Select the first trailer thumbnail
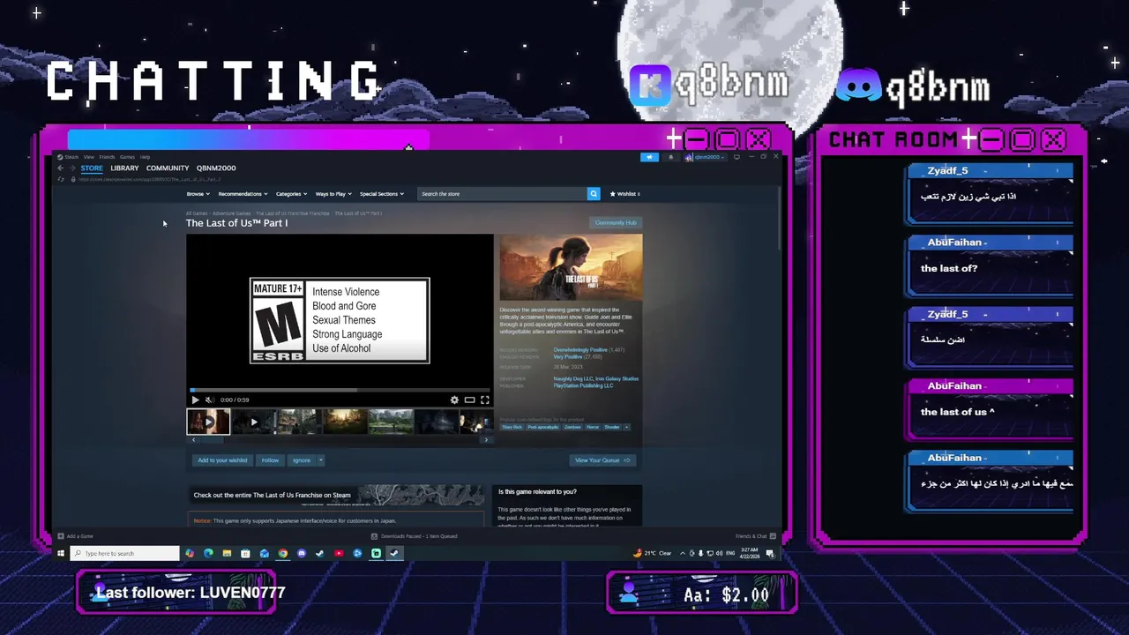This screenshot has height=635, width=1129. point(208,422)
